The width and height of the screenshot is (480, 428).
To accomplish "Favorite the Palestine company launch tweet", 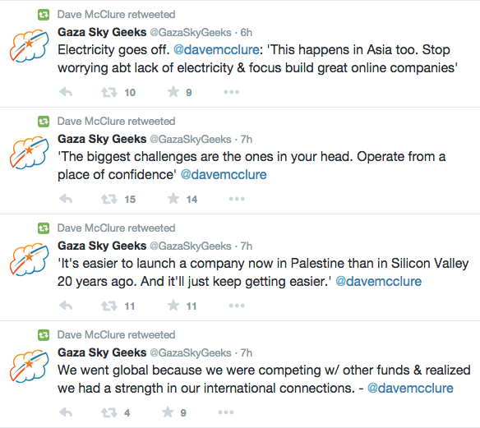I will pos(173,306).
